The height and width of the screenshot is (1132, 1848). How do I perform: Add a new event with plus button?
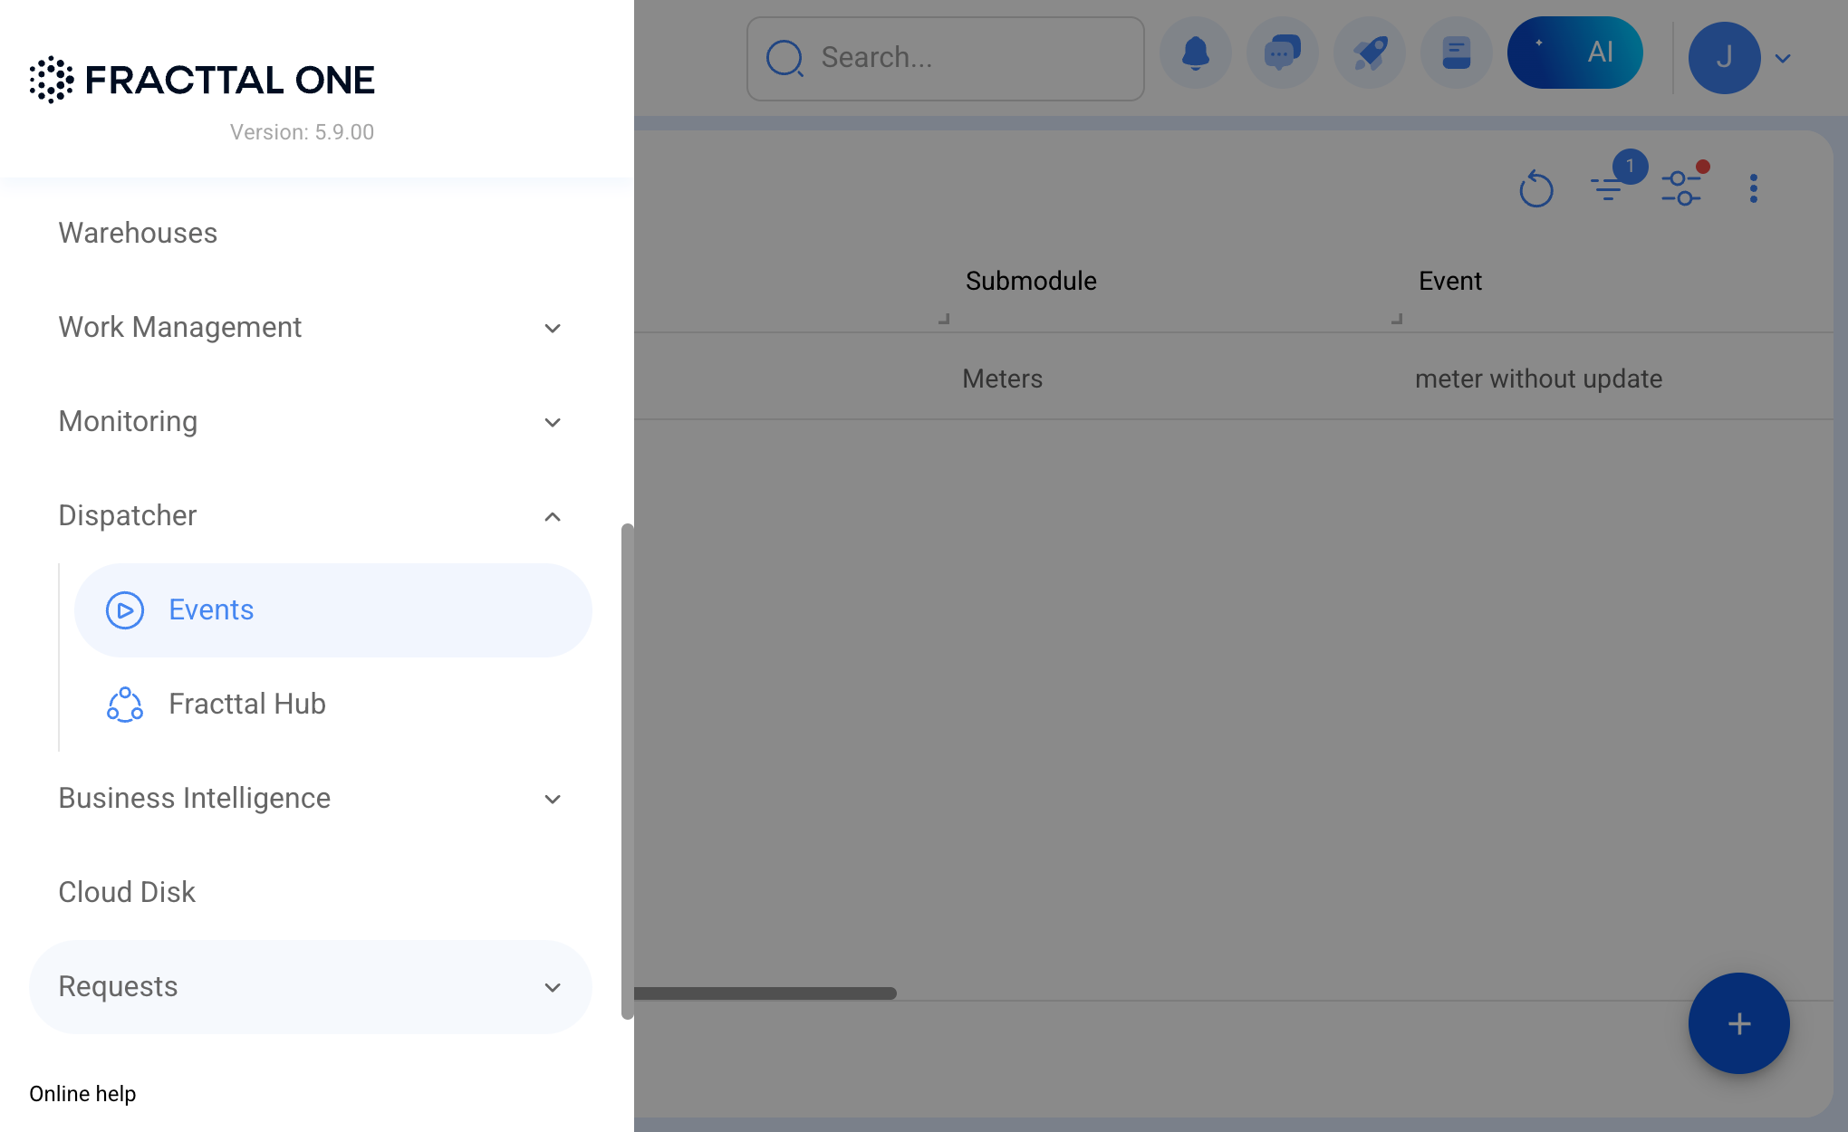(x=1739, y=1023)
